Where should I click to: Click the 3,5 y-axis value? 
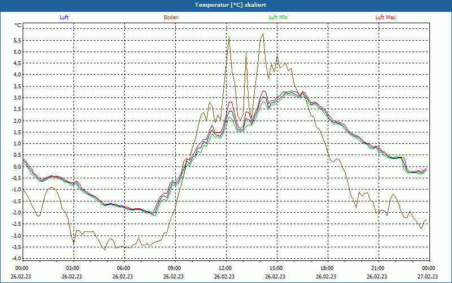(x=18, y=87)
